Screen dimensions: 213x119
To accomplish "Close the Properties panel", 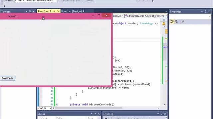I will tap(209, 12).
